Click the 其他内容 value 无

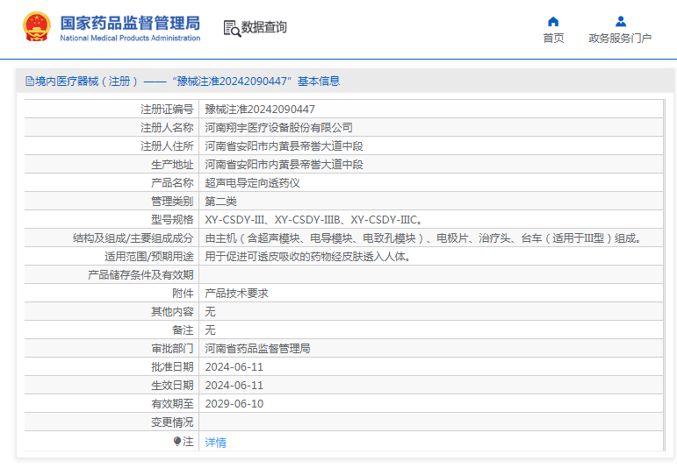210,312
